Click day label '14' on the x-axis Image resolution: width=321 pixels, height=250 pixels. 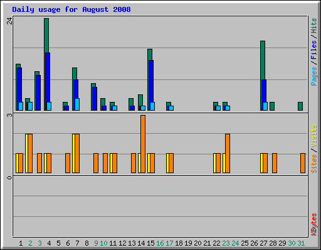tap(141, 243)
